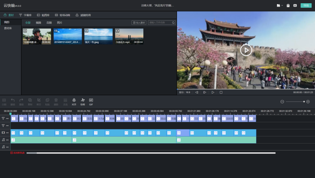Click the 对齐 align tool icon
315x178 pixels.
click(74, 100)
